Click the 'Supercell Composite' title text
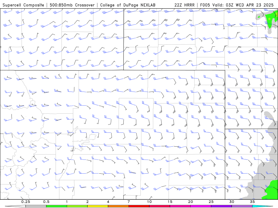The width and height of the screenshot is (278, 208). pyautogui.click(x=23, y=5)
